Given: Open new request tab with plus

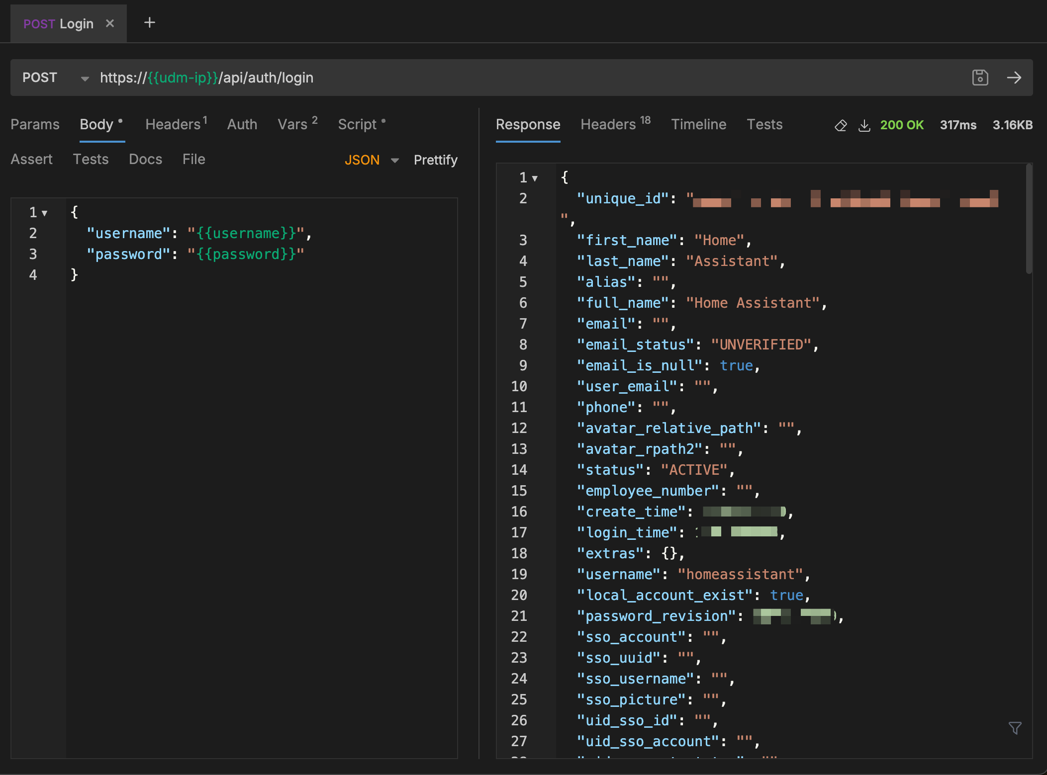Looking at the screenshot, I should click(149, 23).
